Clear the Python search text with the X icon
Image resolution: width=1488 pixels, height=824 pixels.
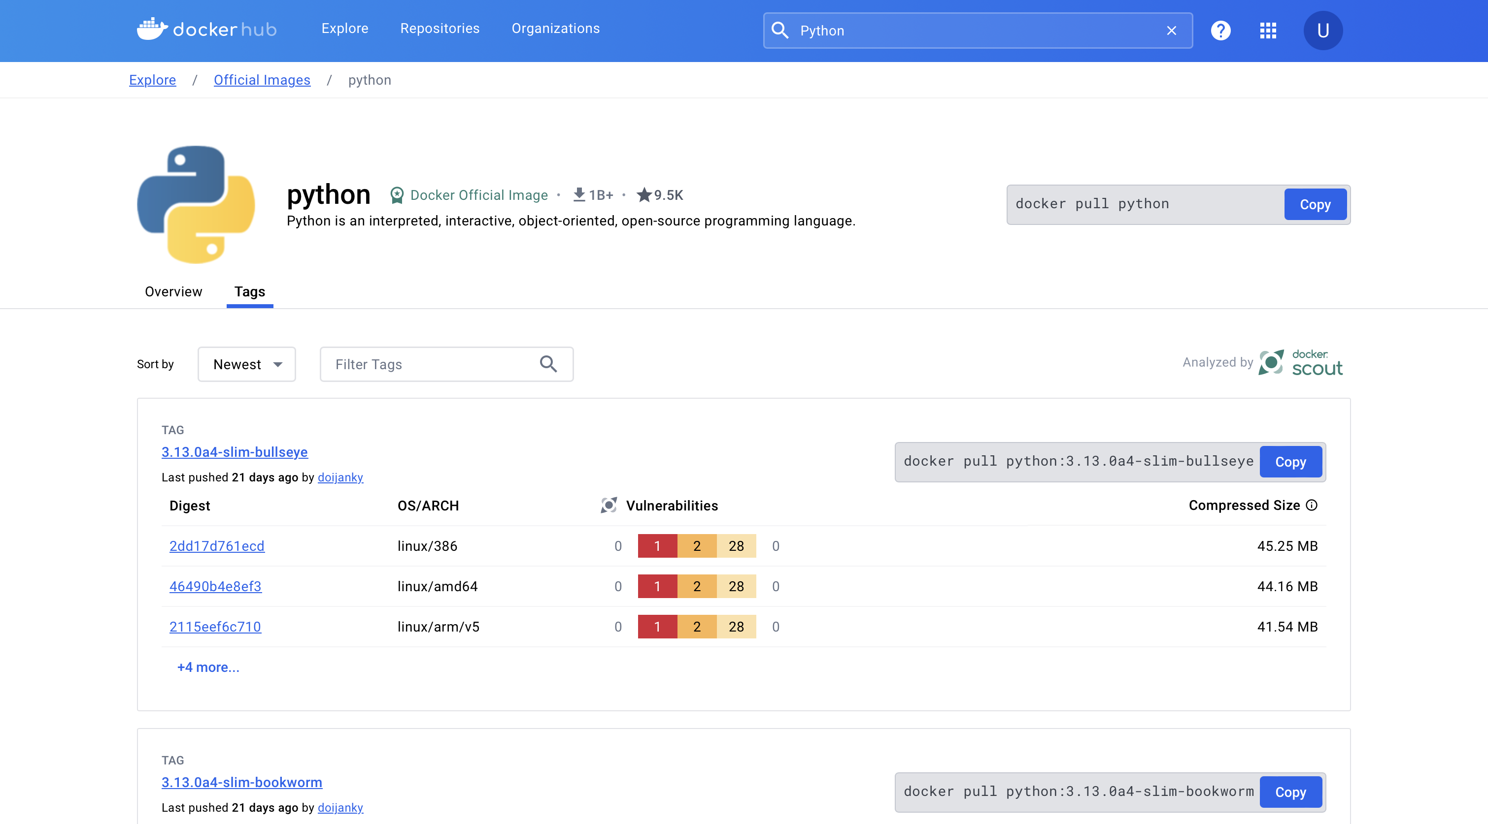pos(1172,31)
